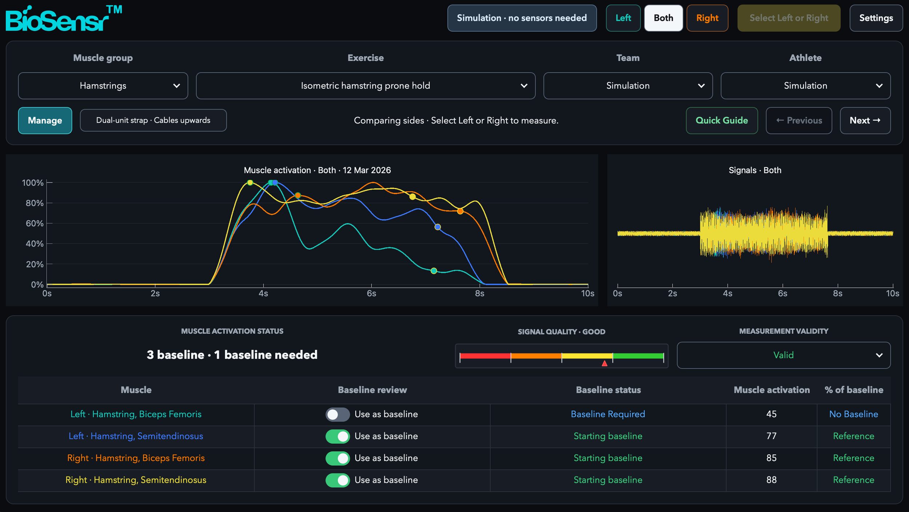Click the signal quality color bar
Viewport: 909px width, 512px height.
(x=561, y=356)
